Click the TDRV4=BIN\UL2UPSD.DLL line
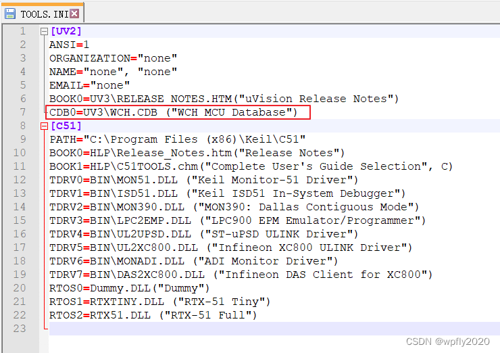500x353 pixels. click(204, 234)
